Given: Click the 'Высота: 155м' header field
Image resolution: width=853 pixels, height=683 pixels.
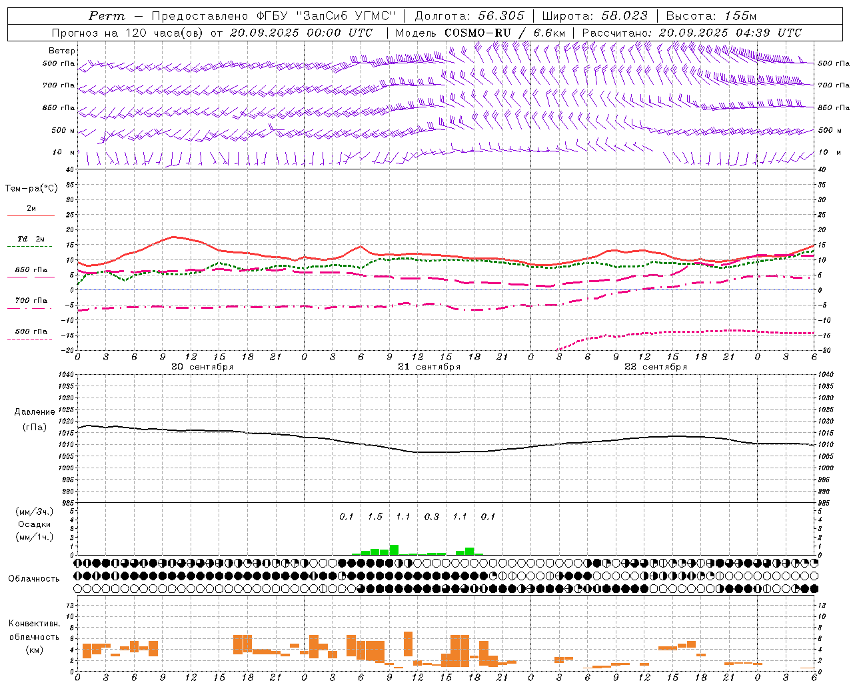Looking at the screenshot, I should click(x=711, y=16).
